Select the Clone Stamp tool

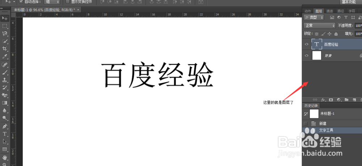[5, 80]
